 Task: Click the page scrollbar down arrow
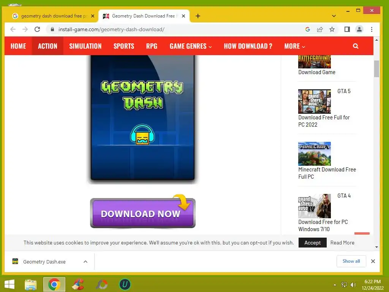click(x=376, y=247)
